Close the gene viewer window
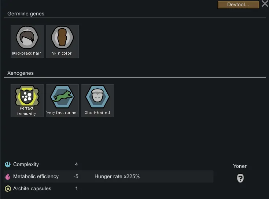 click(265, 4)
